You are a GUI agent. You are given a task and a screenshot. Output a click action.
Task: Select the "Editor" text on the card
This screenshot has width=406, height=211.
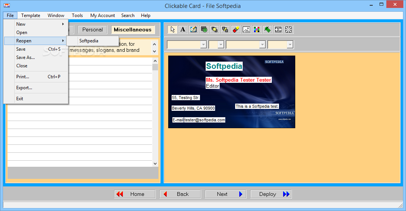click(x=212, y=86)
